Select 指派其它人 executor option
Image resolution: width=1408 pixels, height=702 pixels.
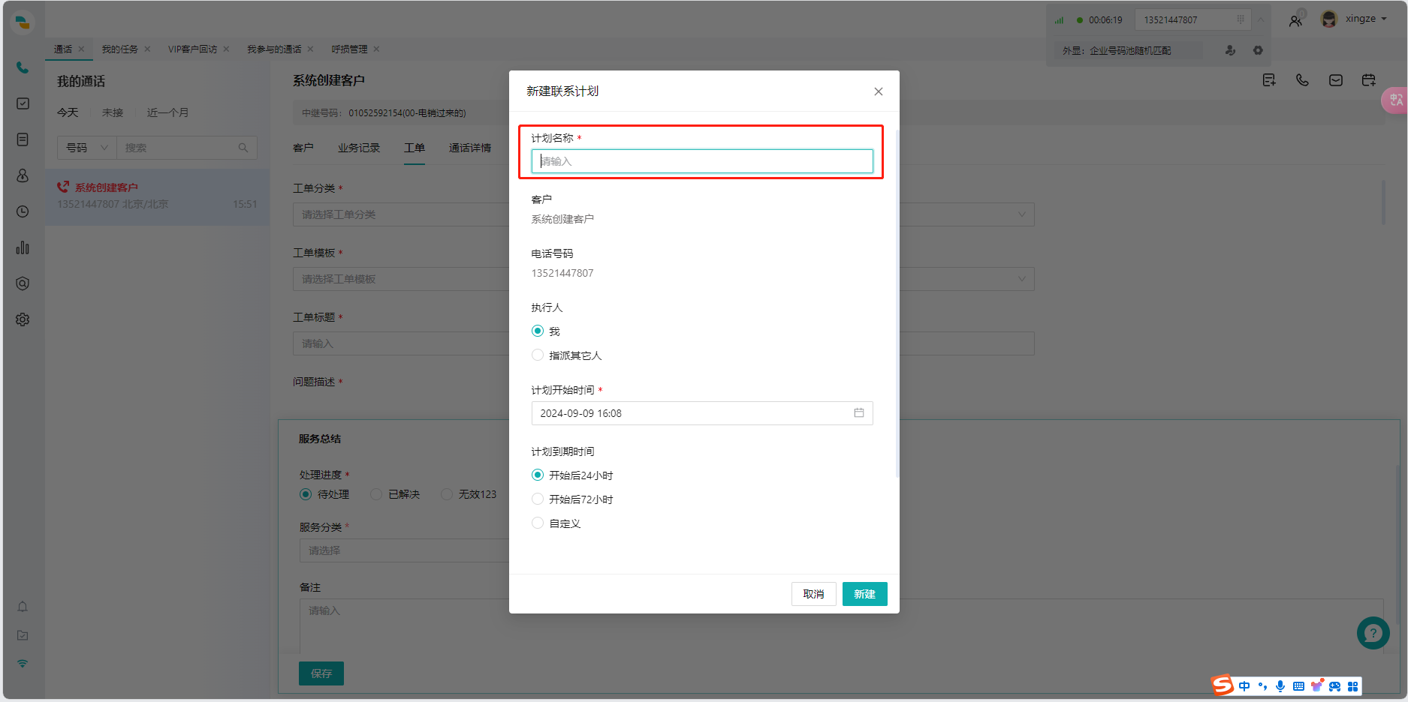point(567,355)
